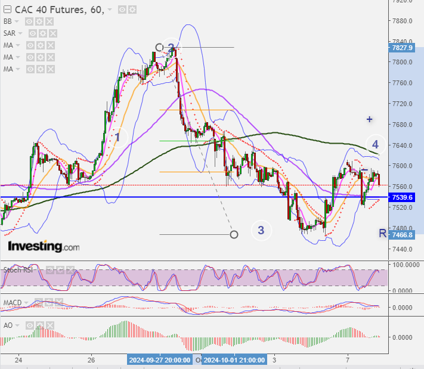
Task: Click the 2024-10-01 21:00:00 time marker
Action: coord(234,360)
